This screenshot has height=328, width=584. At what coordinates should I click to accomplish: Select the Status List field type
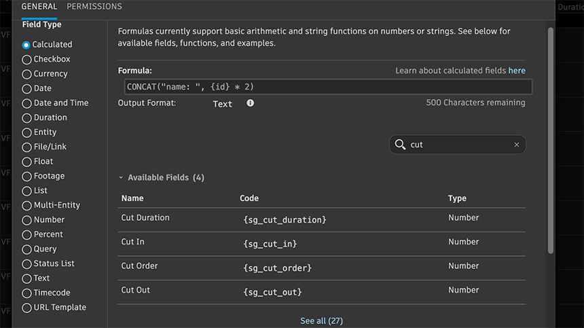click(x=26, y=264)
